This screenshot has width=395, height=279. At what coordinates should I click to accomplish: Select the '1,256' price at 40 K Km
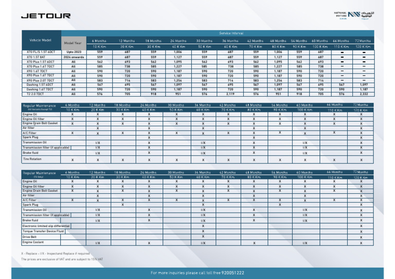point(178,81)
